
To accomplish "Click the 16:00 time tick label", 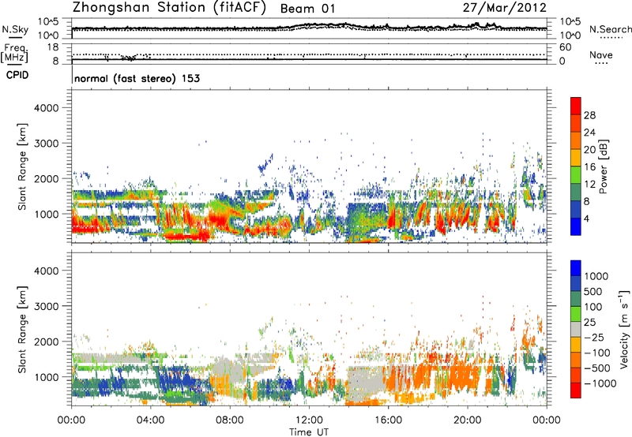I will [388, 420].
